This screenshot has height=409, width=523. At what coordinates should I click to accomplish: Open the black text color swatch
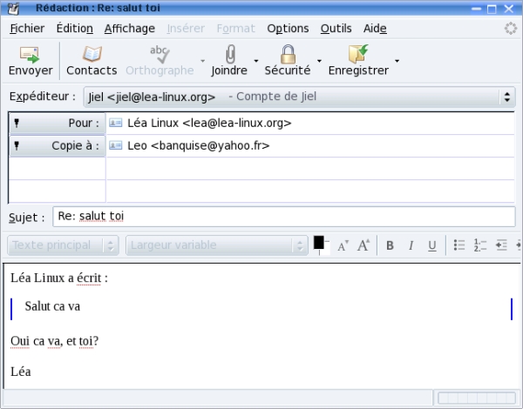pos(319,243)
